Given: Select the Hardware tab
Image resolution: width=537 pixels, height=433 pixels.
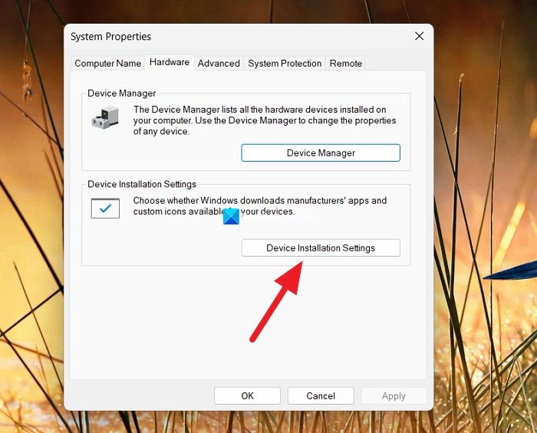Looking at the screenshot, I should pos(170,62).
